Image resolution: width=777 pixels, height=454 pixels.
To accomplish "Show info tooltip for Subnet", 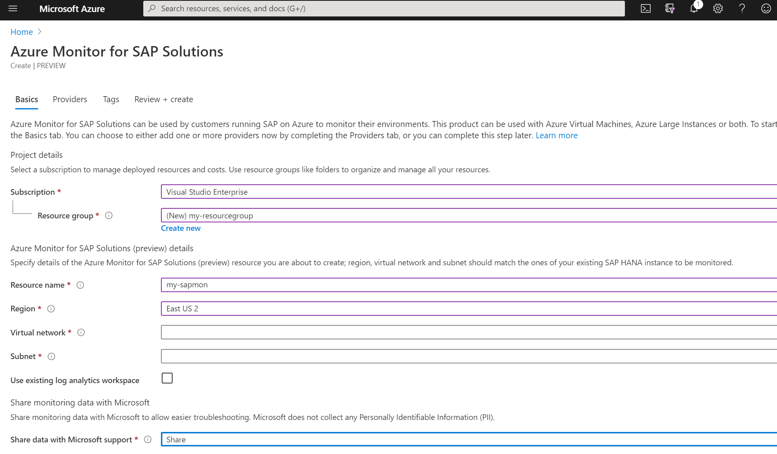I will pyautogui.click(x=51, y=357).
